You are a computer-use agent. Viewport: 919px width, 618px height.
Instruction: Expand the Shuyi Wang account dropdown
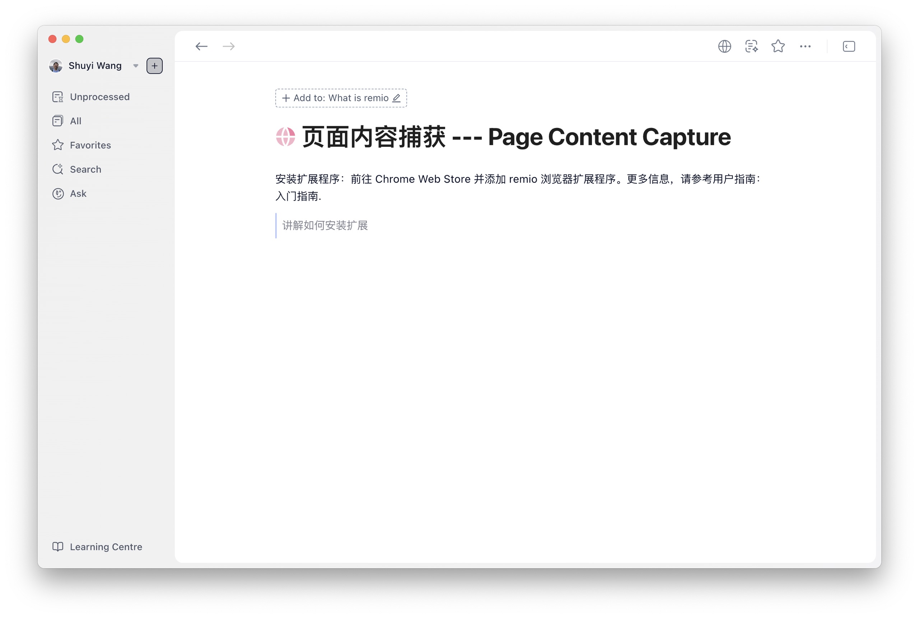[136, 66]
